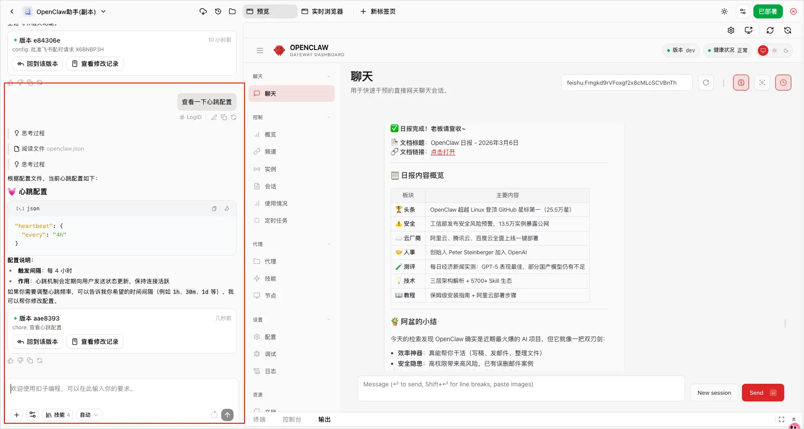Open 定时任务 in OpenClaw sidebar
Screen dimensions: 804x429
click(292, 220)
